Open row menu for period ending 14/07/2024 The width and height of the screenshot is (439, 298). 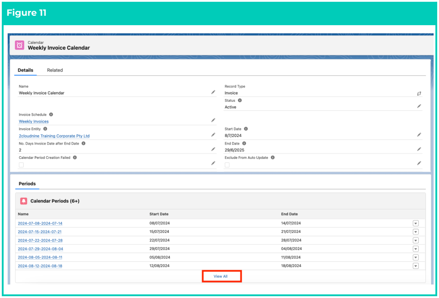coord(416,223)
